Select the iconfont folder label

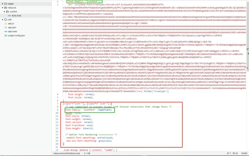[x=13, y=11]
